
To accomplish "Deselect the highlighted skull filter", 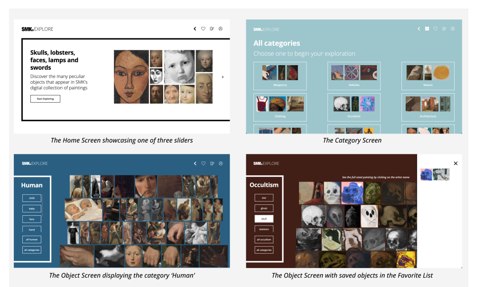I will (x=264, y=219).
